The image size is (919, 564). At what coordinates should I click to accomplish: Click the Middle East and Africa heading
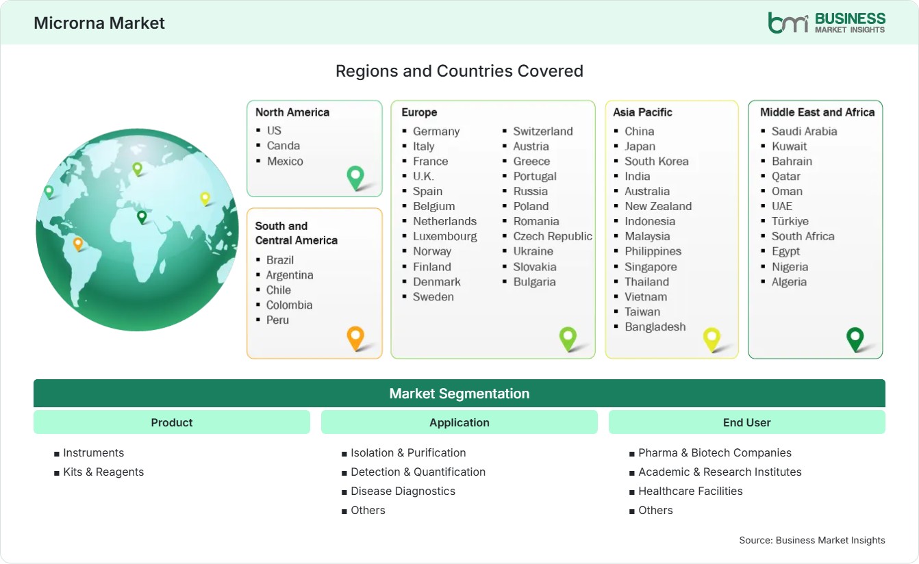[x=818, y=112]
